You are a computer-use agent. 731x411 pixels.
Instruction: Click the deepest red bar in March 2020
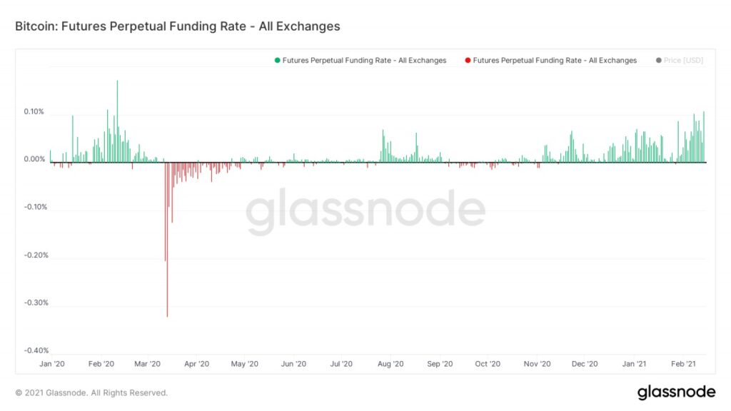tap(167, 285)
